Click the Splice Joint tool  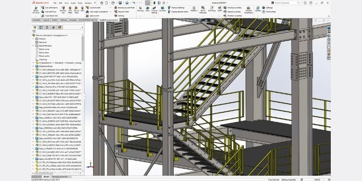[x=92, y=16]
